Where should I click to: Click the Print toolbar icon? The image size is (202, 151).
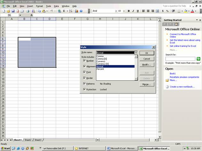coord(28,11)
